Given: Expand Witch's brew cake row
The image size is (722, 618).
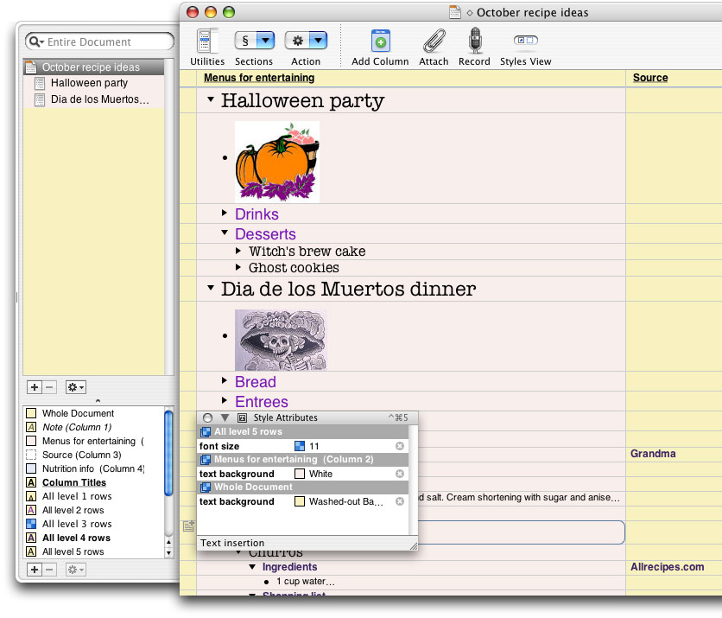Looking at the screenshot, I should (238, 251).
